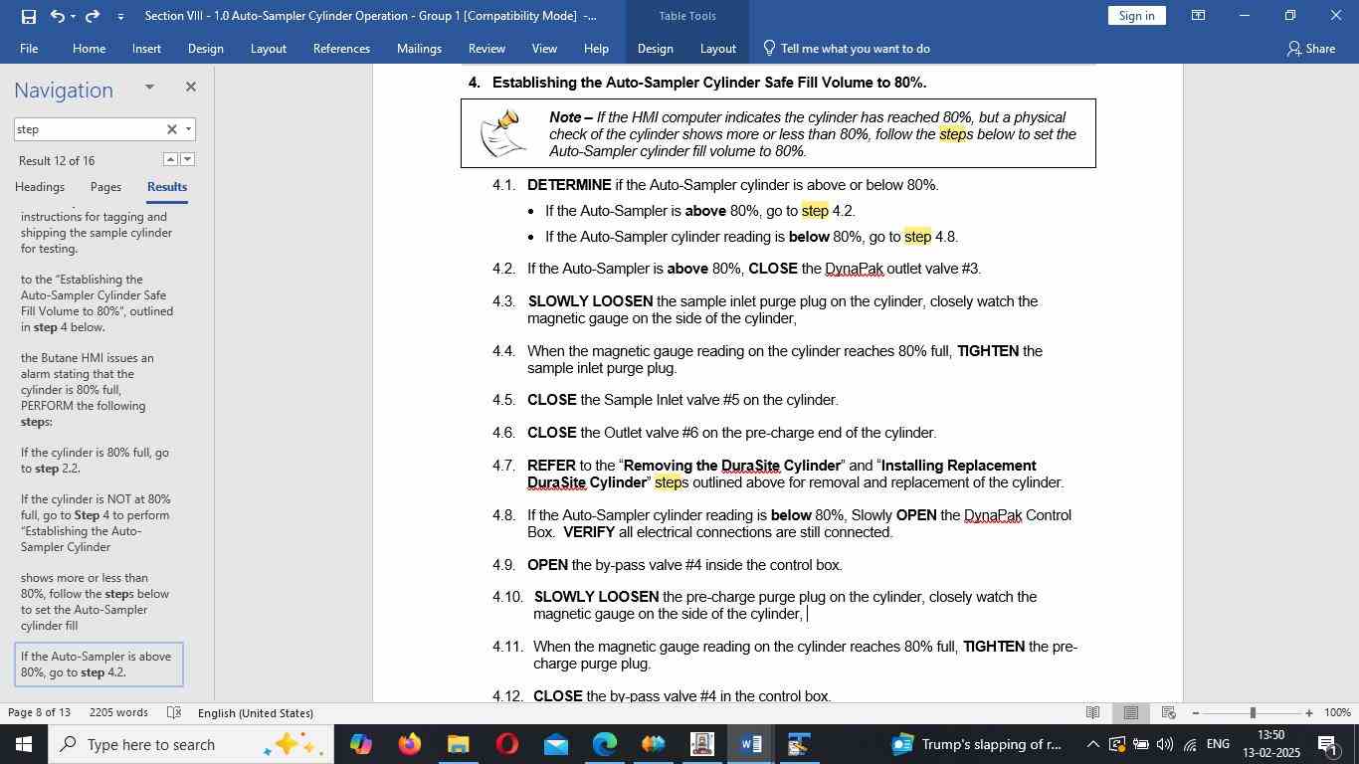Click the Word icon in the taskbar
Screen dimensions: 1359x764
(x=751, y=744)
